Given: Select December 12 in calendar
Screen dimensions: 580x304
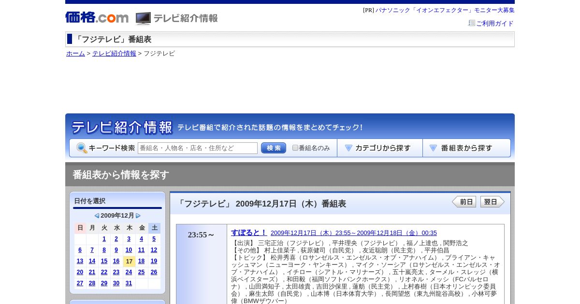Looking at the screenshot, I should point(154,250).
